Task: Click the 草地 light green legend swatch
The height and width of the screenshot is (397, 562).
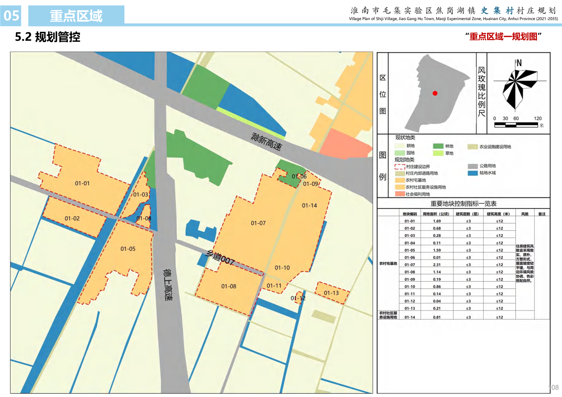Action: click(x=438, y=153)
